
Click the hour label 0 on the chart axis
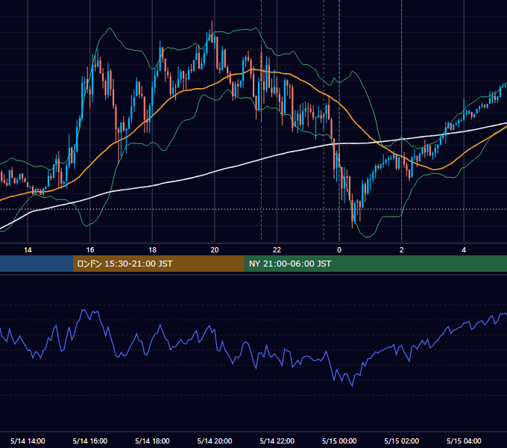point(339,250)
